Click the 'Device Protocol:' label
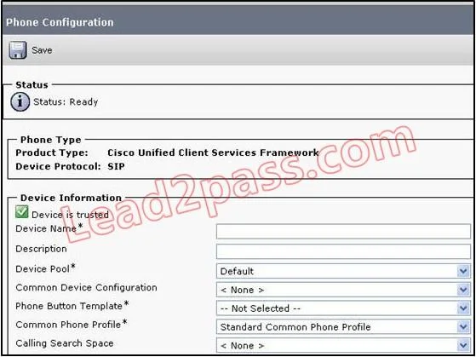Image resolution: width=476 pixels, height=357 pixels. [58, 166]
